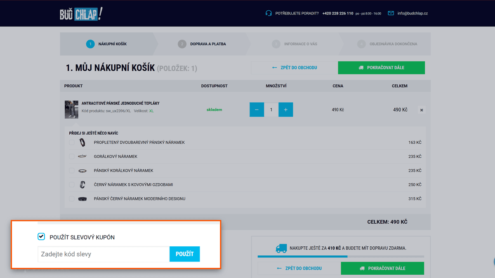Go to the Doprava a platba step
This screenshot has width=495, height=278.
[x=202, y=44]
